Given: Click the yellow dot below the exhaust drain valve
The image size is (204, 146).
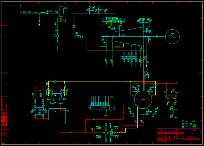Looking at the screenshot, I should click(x=146, y=66).
